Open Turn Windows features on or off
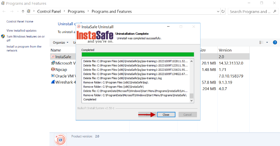 coord(26,39)
